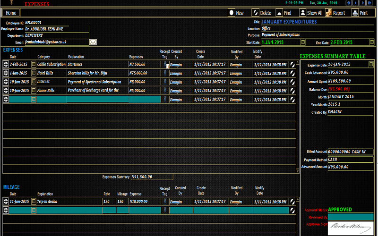The height and width of the screenshot is (236, 378).
Task: Click the row handle for Internet expense
Action: pyautogui.click(x=6, y=82)
